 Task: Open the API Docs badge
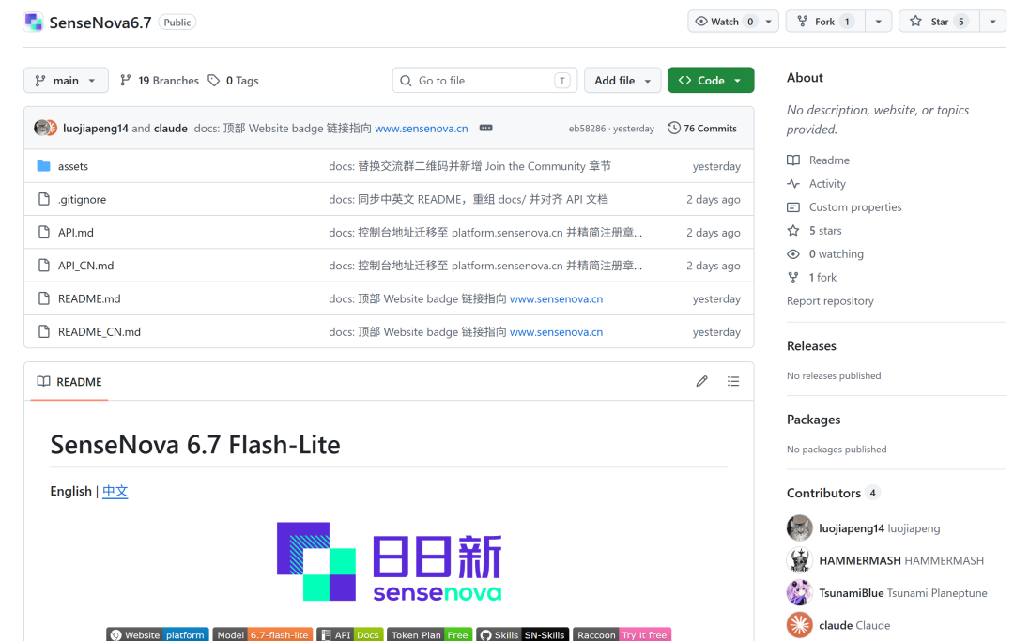click(350, 634)
